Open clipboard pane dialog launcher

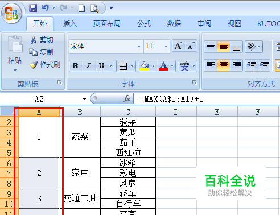point(60,82)
